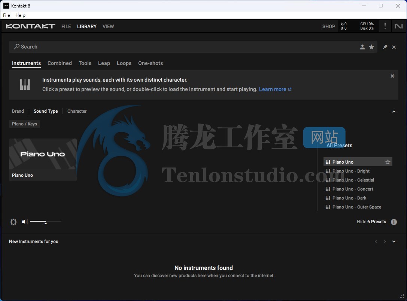Dismiss the Instruments info banner

click(392, 76)
